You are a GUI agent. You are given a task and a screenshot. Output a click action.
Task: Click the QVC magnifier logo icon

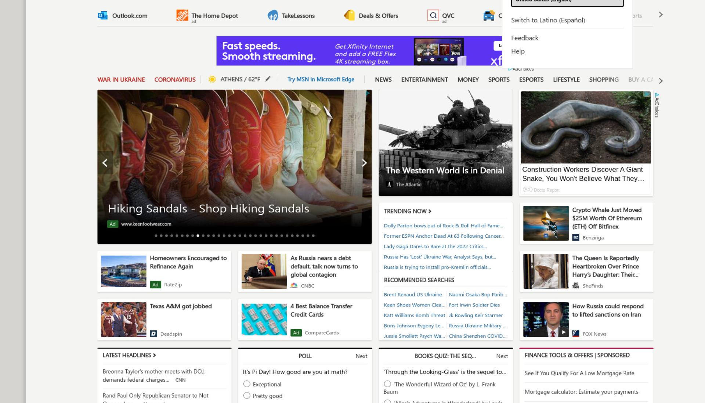pyautogui.click(x=433, y=15)
